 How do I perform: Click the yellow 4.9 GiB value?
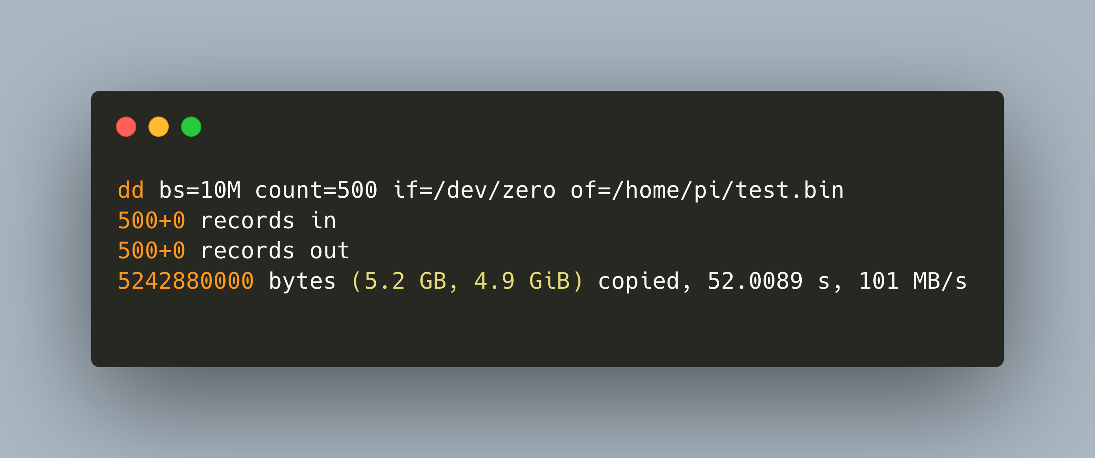click(x=522, y=281)
